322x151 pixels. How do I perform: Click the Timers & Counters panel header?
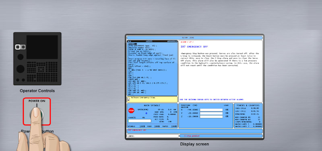[x=248, y=105]
